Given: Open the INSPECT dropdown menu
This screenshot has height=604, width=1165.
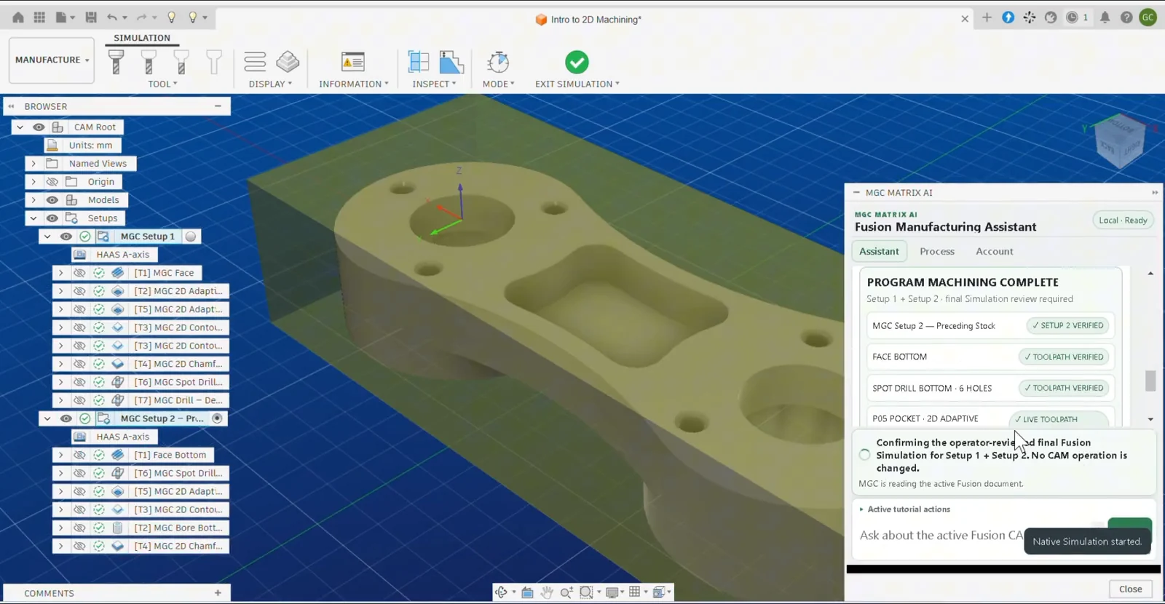Looking at the screenshot, I should tap(435, 84).
